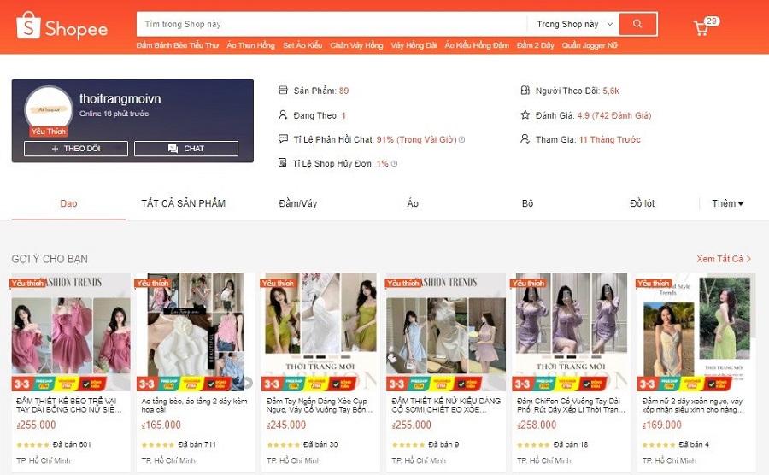The width and height of the screenshot is (769, 475).
Task: Click the star icon next to Đánh Giá
Action: click(525, 114)
